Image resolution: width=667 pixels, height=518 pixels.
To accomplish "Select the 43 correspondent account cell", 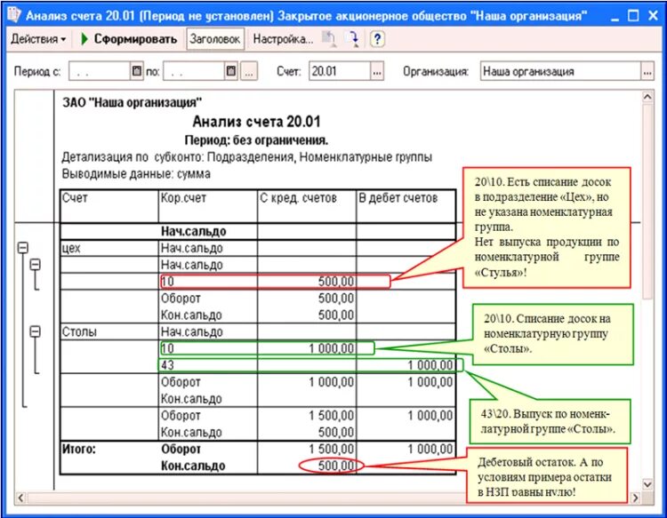I will tap(207, 365).
